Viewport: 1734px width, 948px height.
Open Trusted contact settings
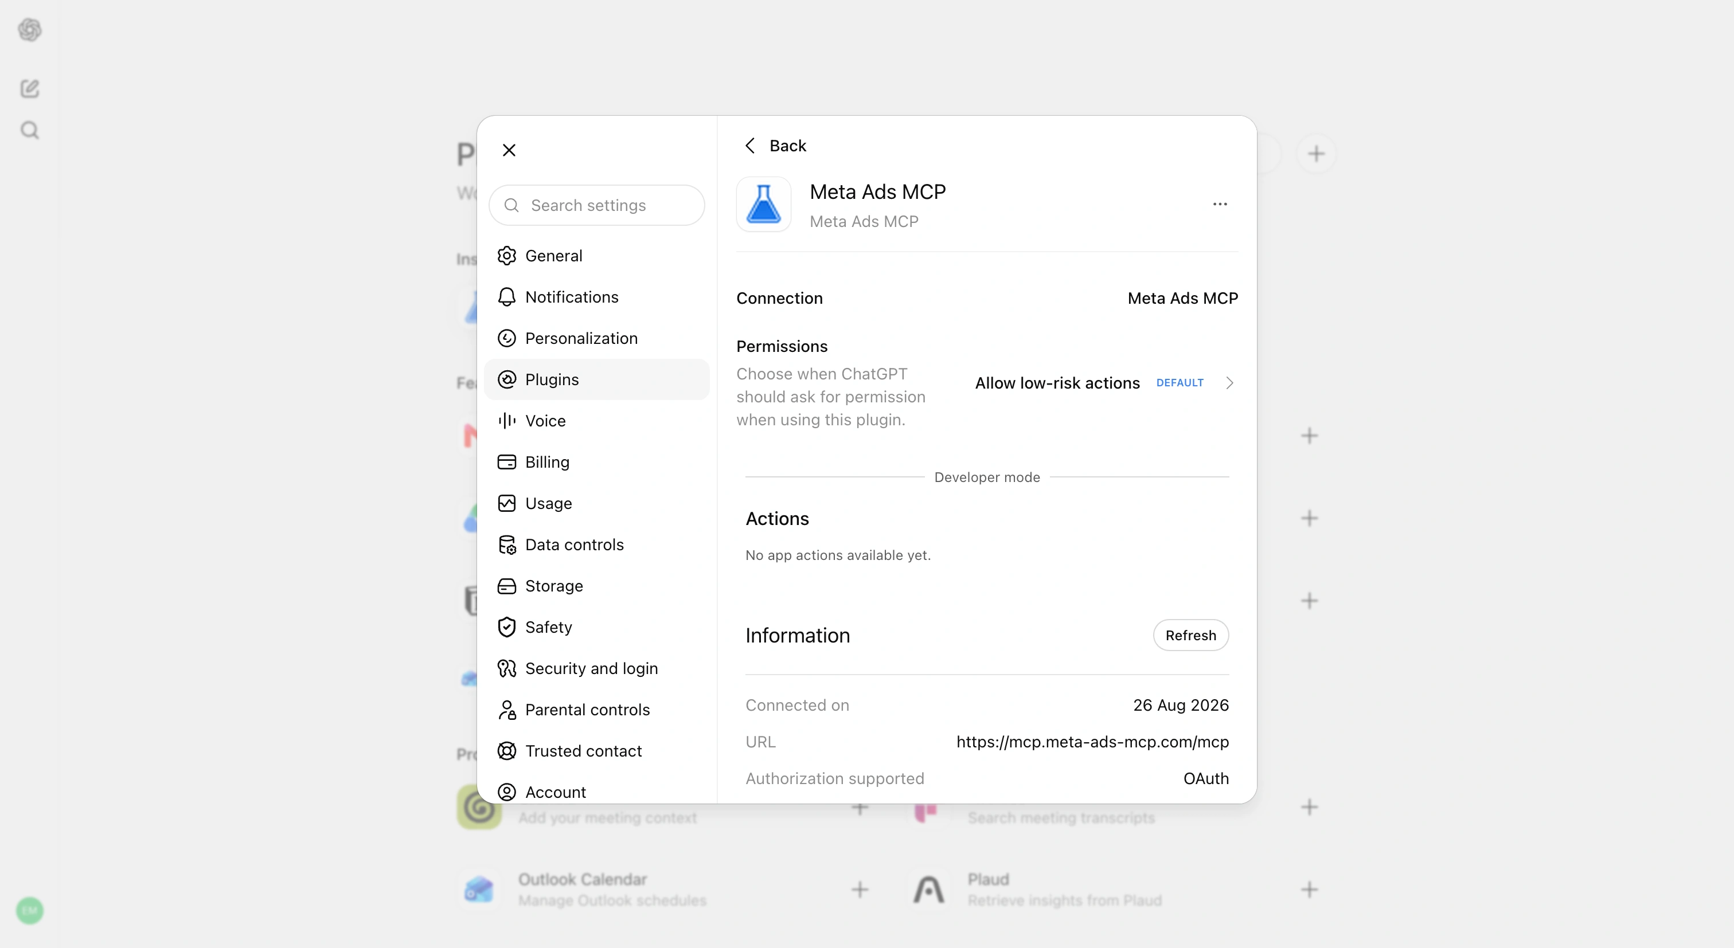[x=596, y=751]
